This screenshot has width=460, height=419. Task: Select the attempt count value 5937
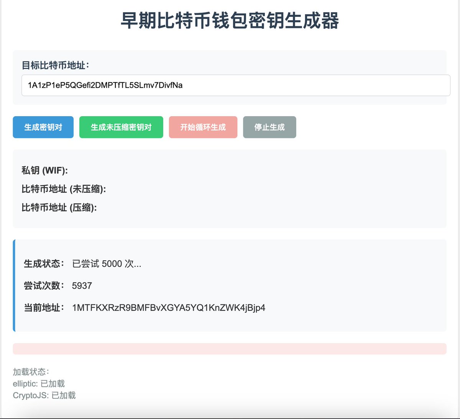pos(81,285)
